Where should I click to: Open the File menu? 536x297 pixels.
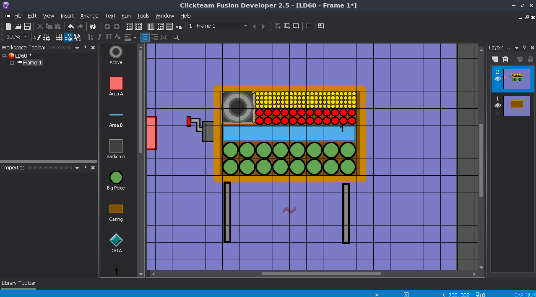coord(18,15)
